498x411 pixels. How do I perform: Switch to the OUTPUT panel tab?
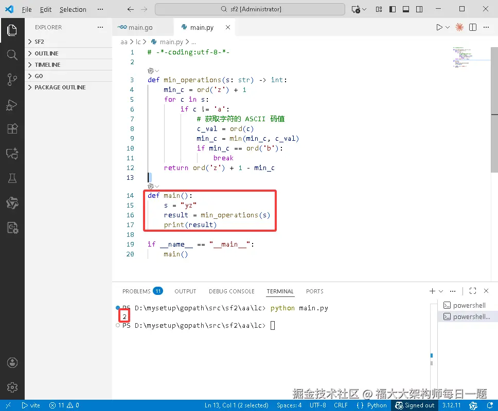click(x=185, y=291)
